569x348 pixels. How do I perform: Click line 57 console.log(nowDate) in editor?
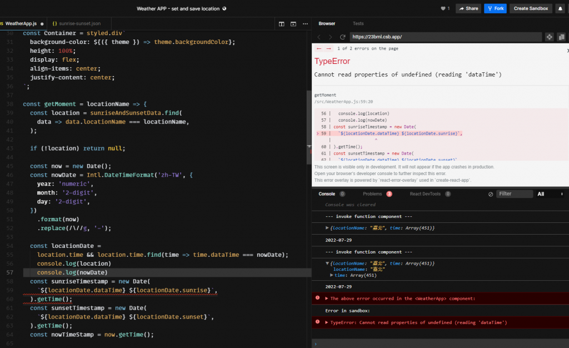[72, 272]
